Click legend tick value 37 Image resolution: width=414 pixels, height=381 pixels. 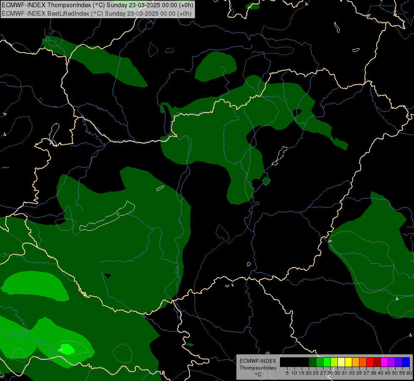[367, 373]
